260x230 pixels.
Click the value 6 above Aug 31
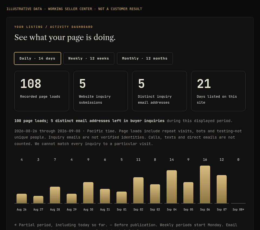point(105,160)
